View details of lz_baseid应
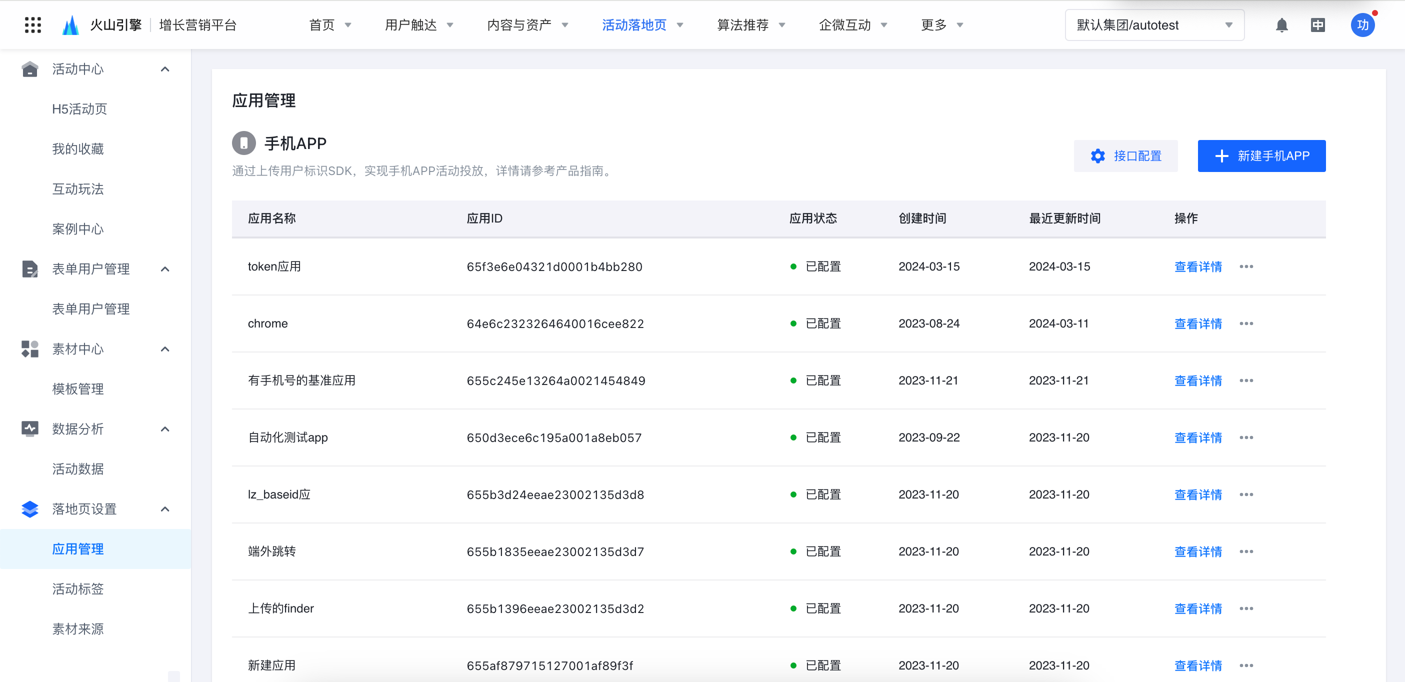 (x=1197, y=495)
